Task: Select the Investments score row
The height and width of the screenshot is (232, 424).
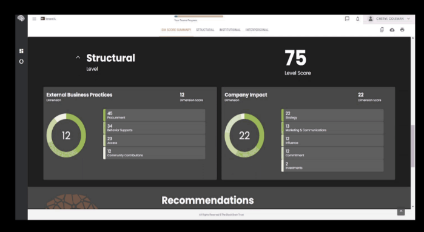Action: [x=332, y=165]
